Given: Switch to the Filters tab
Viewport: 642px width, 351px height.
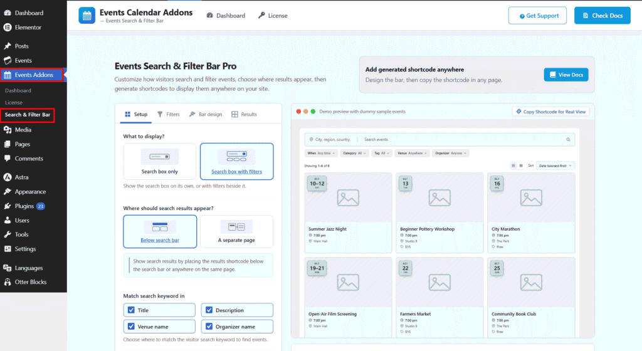Looking at the screenshot, I should pyautogui.click(x=168, y=114).
